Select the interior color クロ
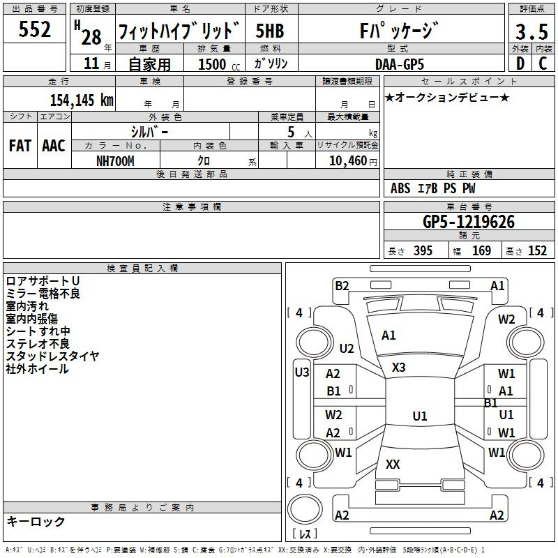This screenshot has width=558, height=558. coord(204,161)
